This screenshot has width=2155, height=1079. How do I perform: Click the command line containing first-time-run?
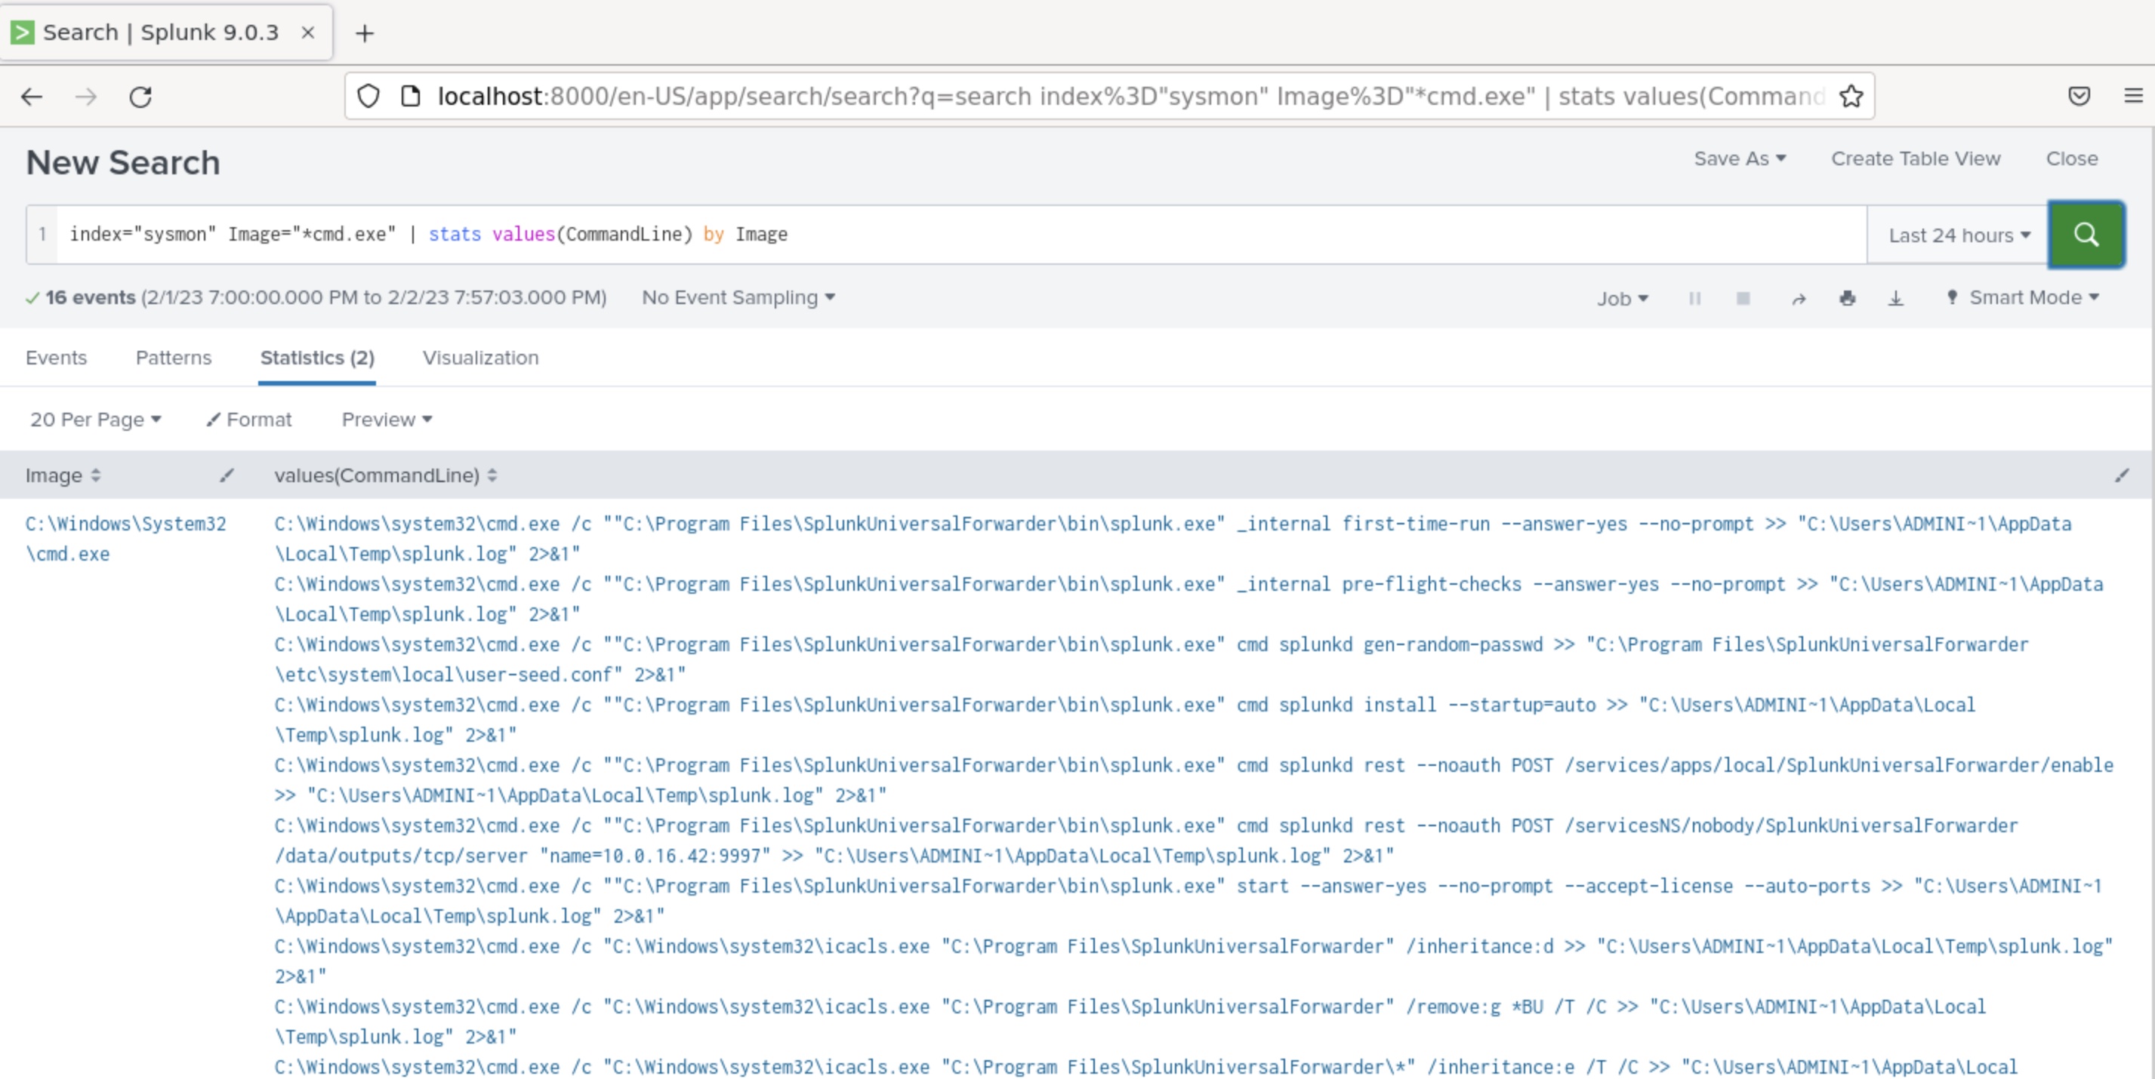click(1173, 539)
